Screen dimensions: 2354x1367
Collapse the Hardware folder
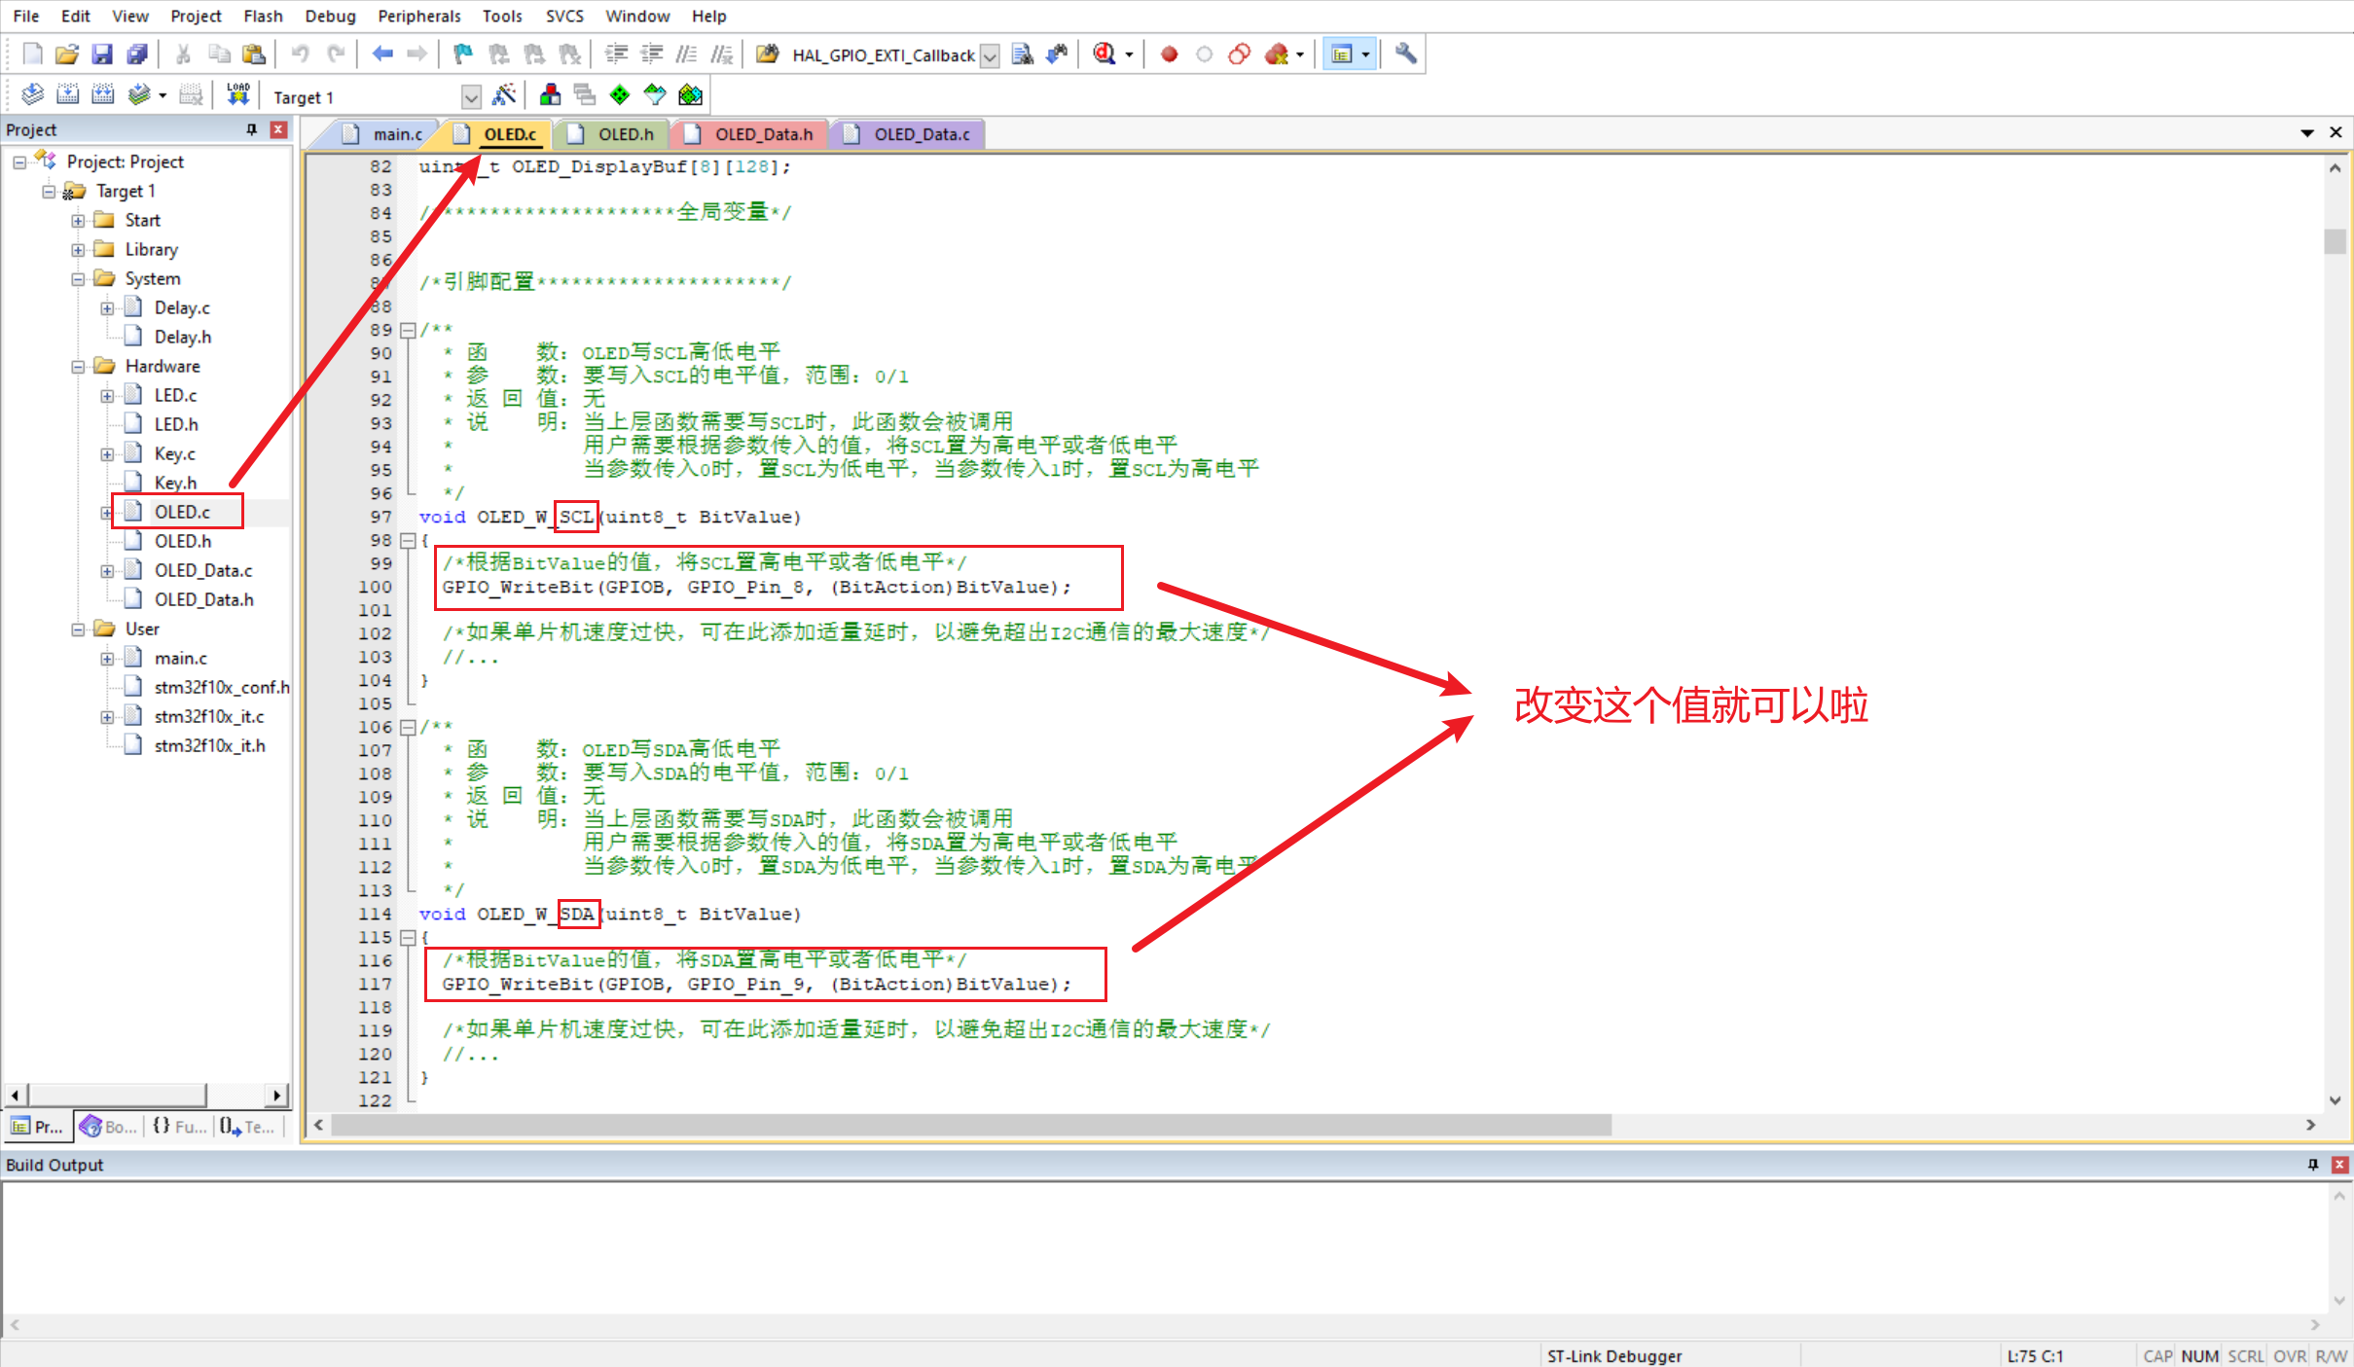78,367
